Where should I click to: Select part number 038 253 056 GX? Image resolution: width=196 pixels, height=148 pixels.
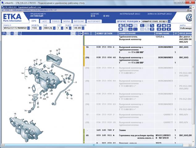(x=106, y=57)
